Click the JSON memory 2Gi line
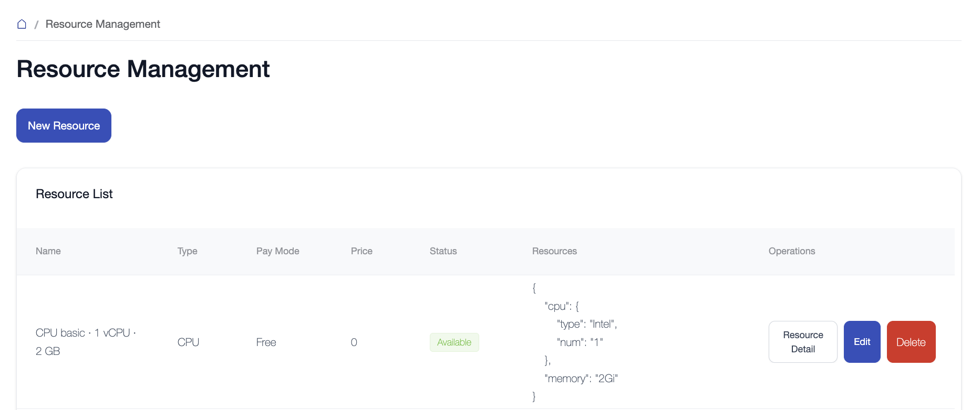The height and width of the screenshot is (410, 971). pyautogui.click(x=581, y=379)
